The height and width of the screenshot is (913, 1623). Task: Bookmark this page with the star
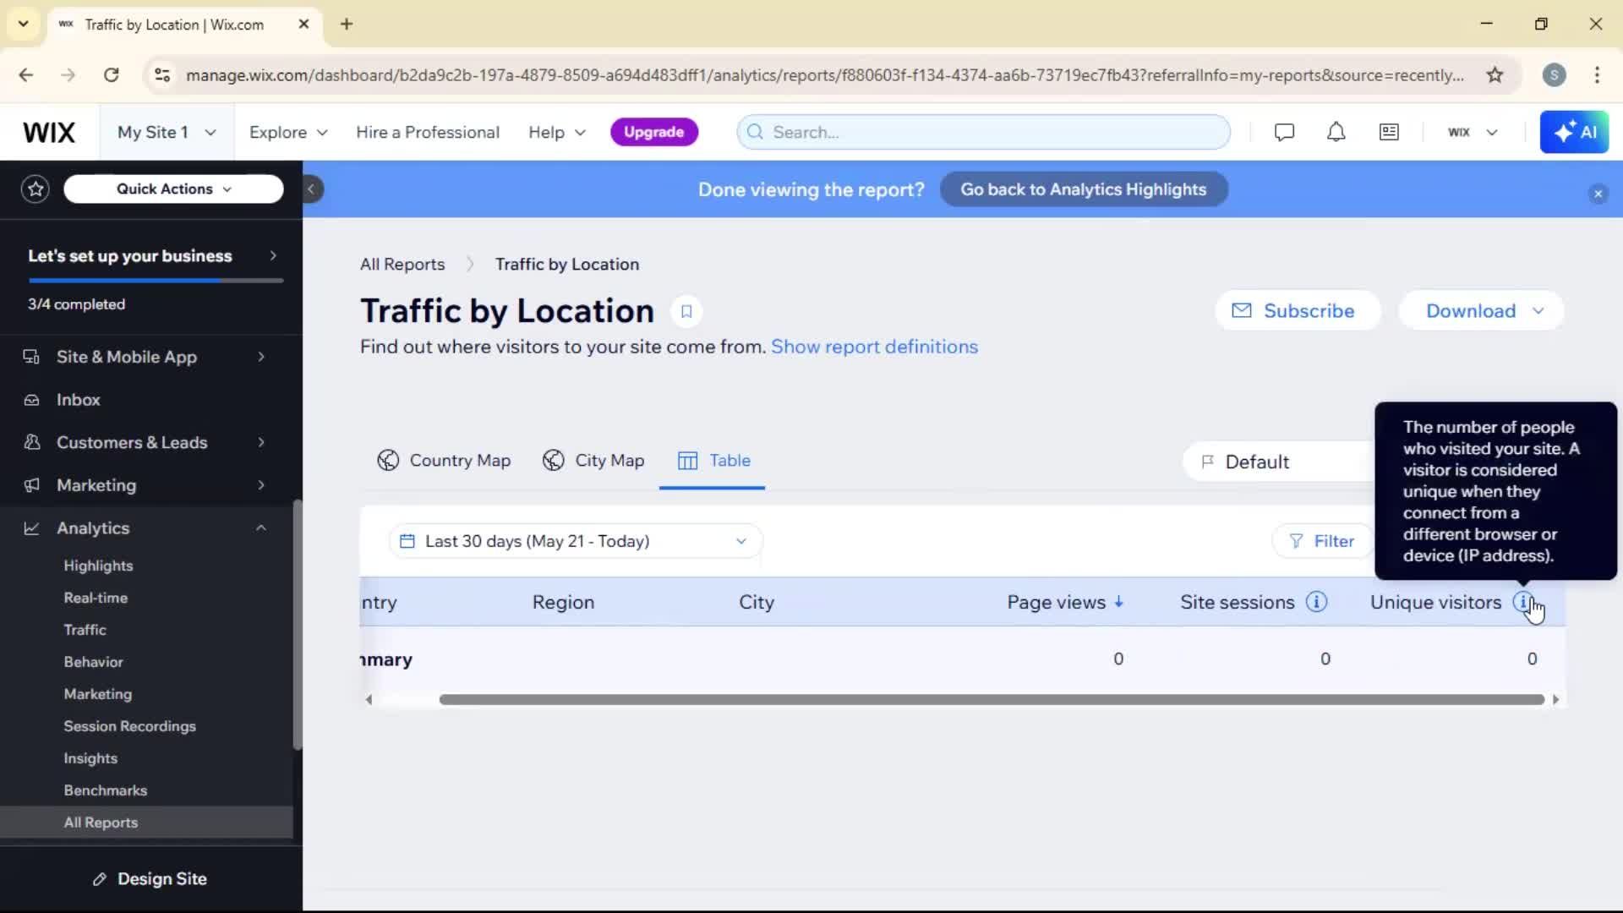pyautogui.click(x=1495, y=75)
